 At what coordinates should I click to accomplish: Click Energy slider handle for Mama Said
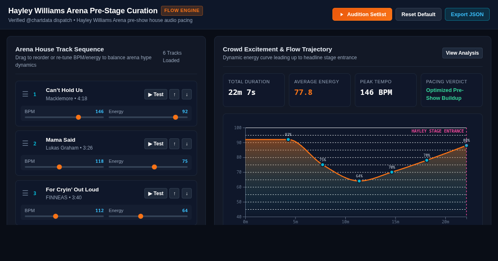[154, 167]
